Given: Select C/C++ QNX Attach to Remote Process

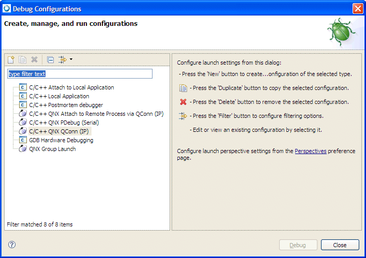Looking at the screenshot, I should 96,114.
